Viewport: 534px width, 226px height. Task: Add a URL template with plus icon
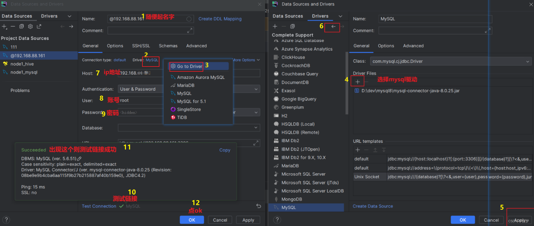pyautogui.click(x=358, y=150)
